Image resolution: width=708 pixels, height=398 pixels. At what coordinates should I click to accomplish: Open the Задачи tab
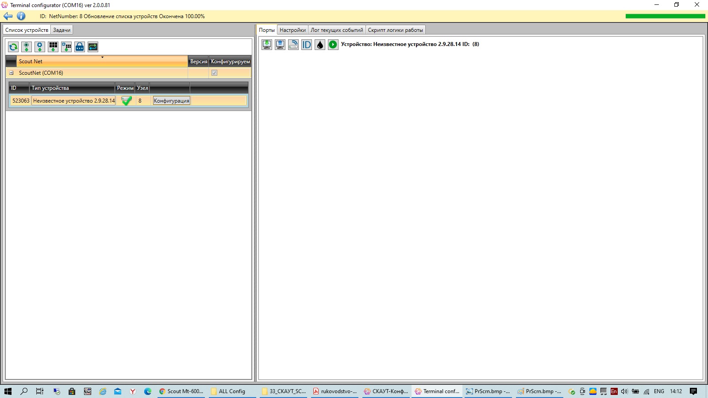coord(62,30)
